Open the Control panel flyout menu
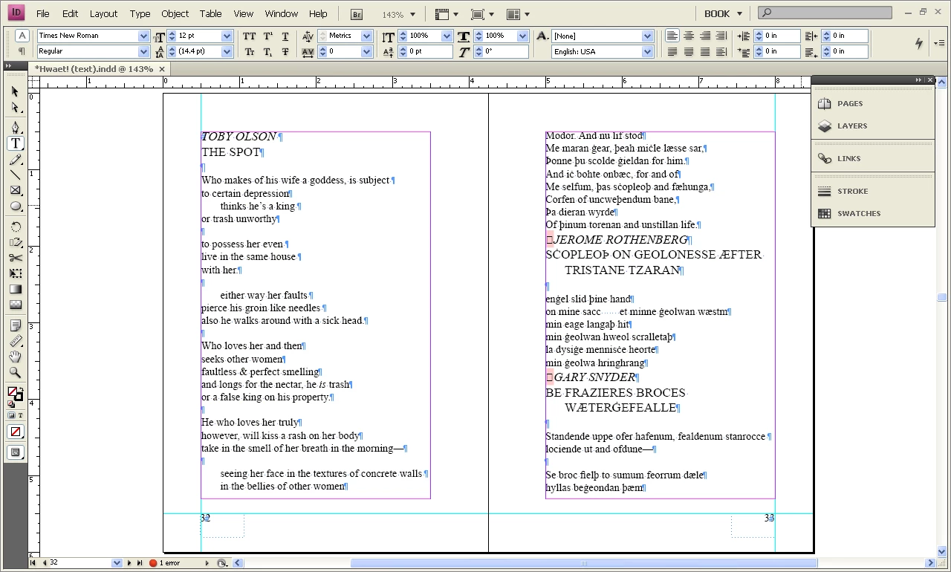 tap(940, 43)
